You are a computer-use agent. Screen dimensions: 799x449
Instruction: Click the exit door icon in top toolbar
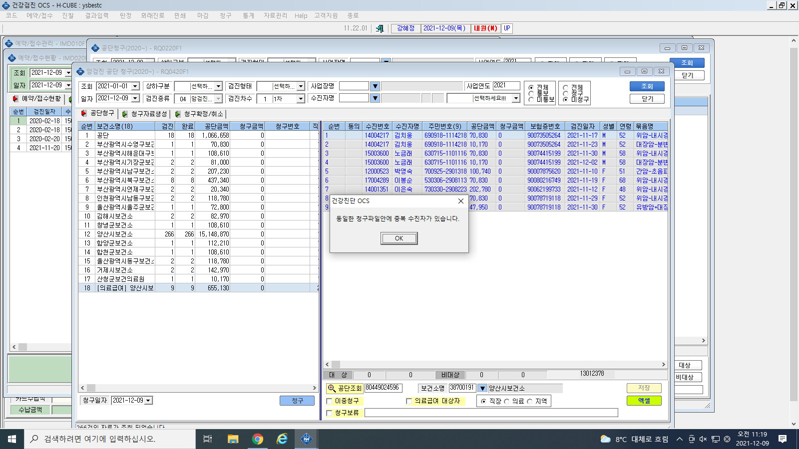380,28
